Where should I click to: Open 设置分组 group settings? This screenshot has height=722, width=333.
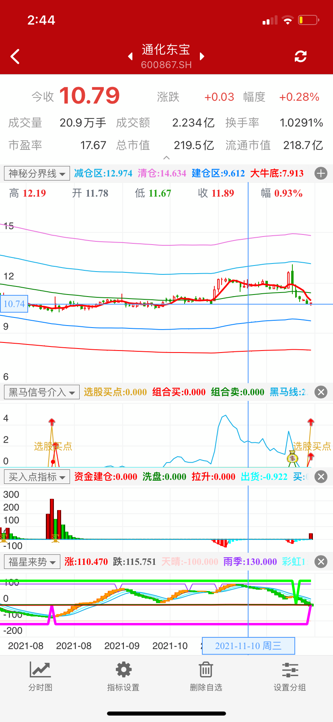pos(290,676)
